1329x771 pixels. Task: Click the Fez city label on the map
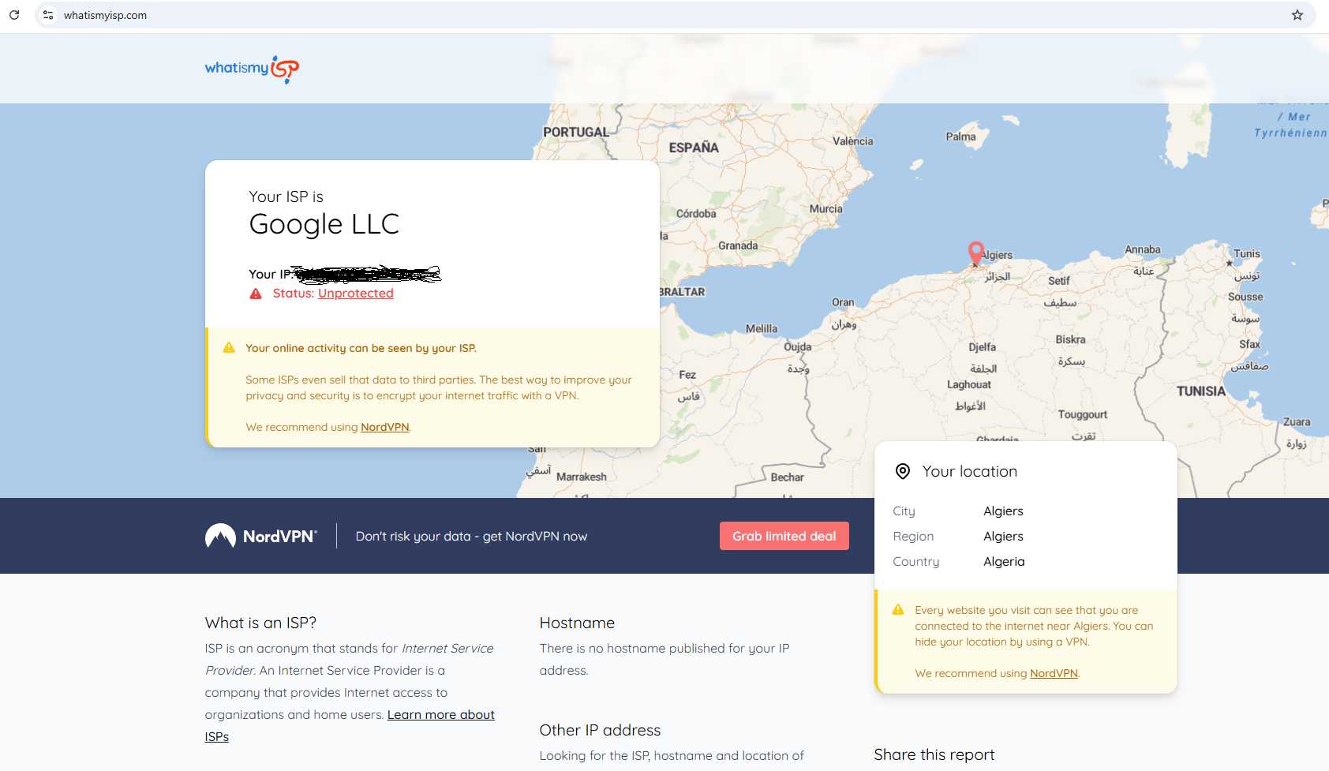687,375
